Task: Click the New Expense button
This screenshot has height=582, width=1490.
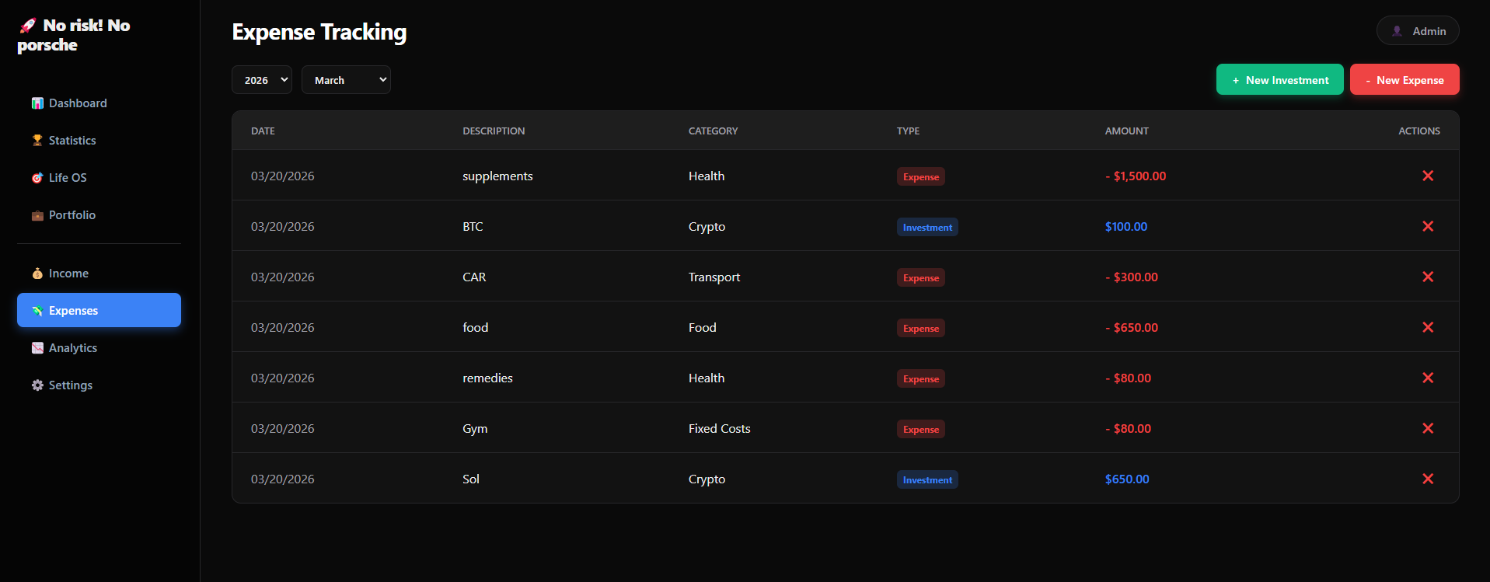Action: point(1404,80)
